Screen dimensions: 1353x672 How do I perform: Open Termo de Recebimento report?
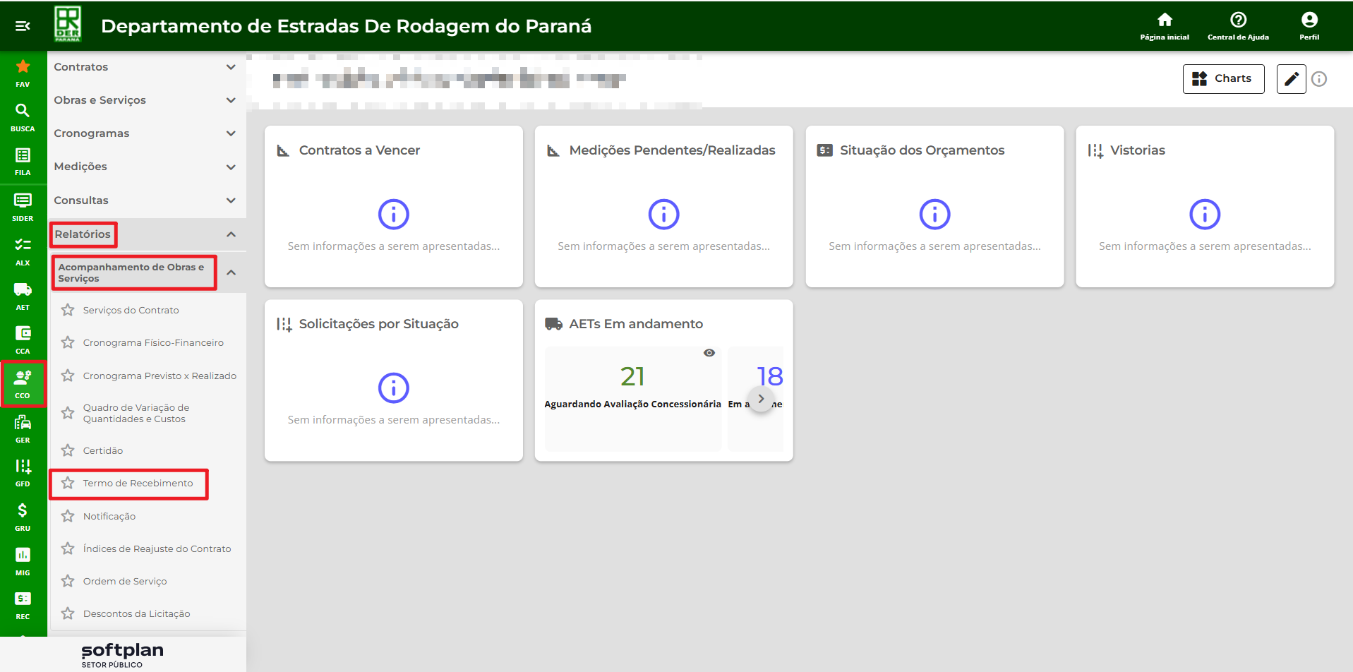pos(138,484)
